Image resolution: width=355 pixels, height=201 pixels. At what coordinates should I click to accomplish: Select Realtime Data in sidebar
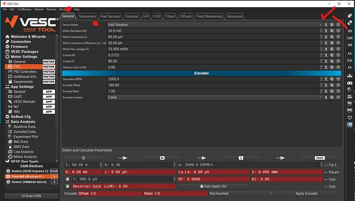(24, 127)
